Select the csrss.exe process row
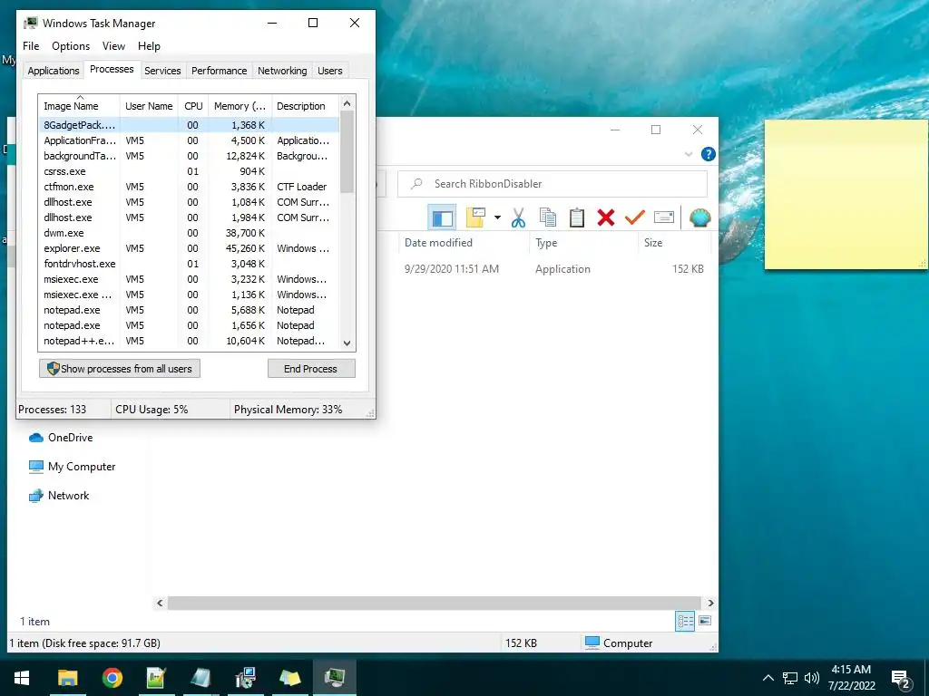Viewport: 929px width, 696px height. click(x=189, y=171)
